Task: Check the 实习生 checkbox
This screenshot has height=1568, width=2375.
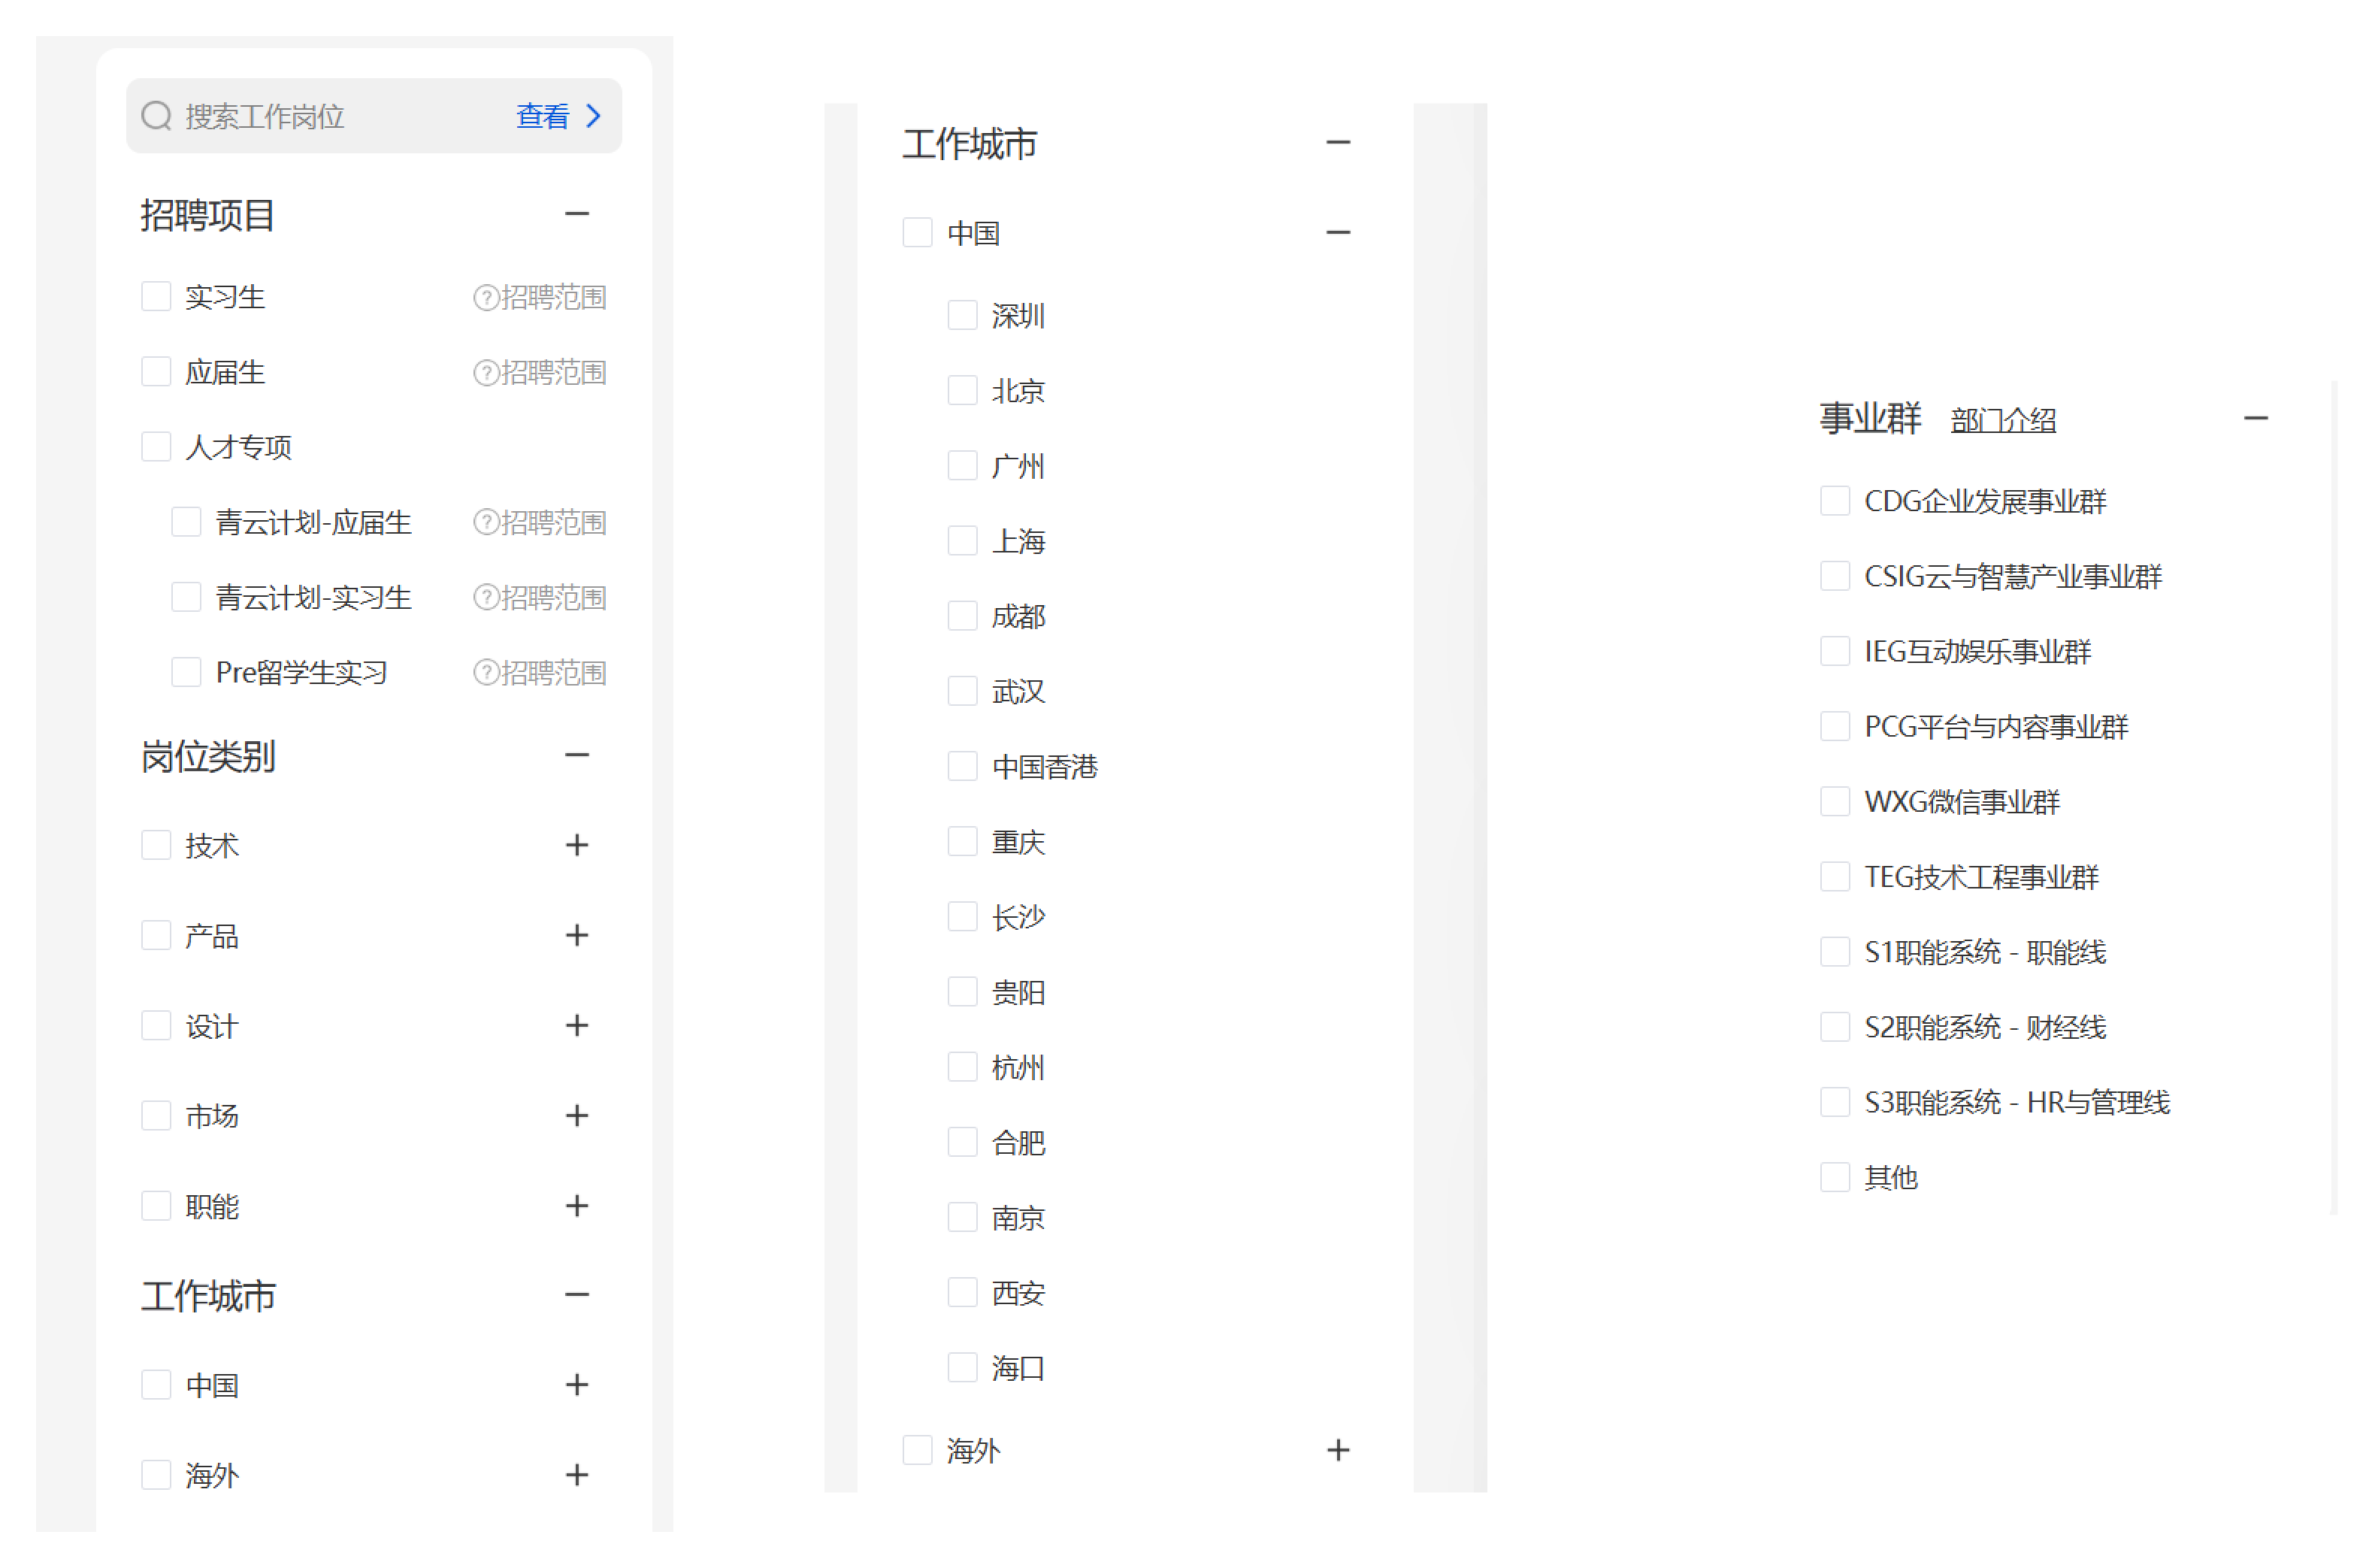Action: click(156, 297)
